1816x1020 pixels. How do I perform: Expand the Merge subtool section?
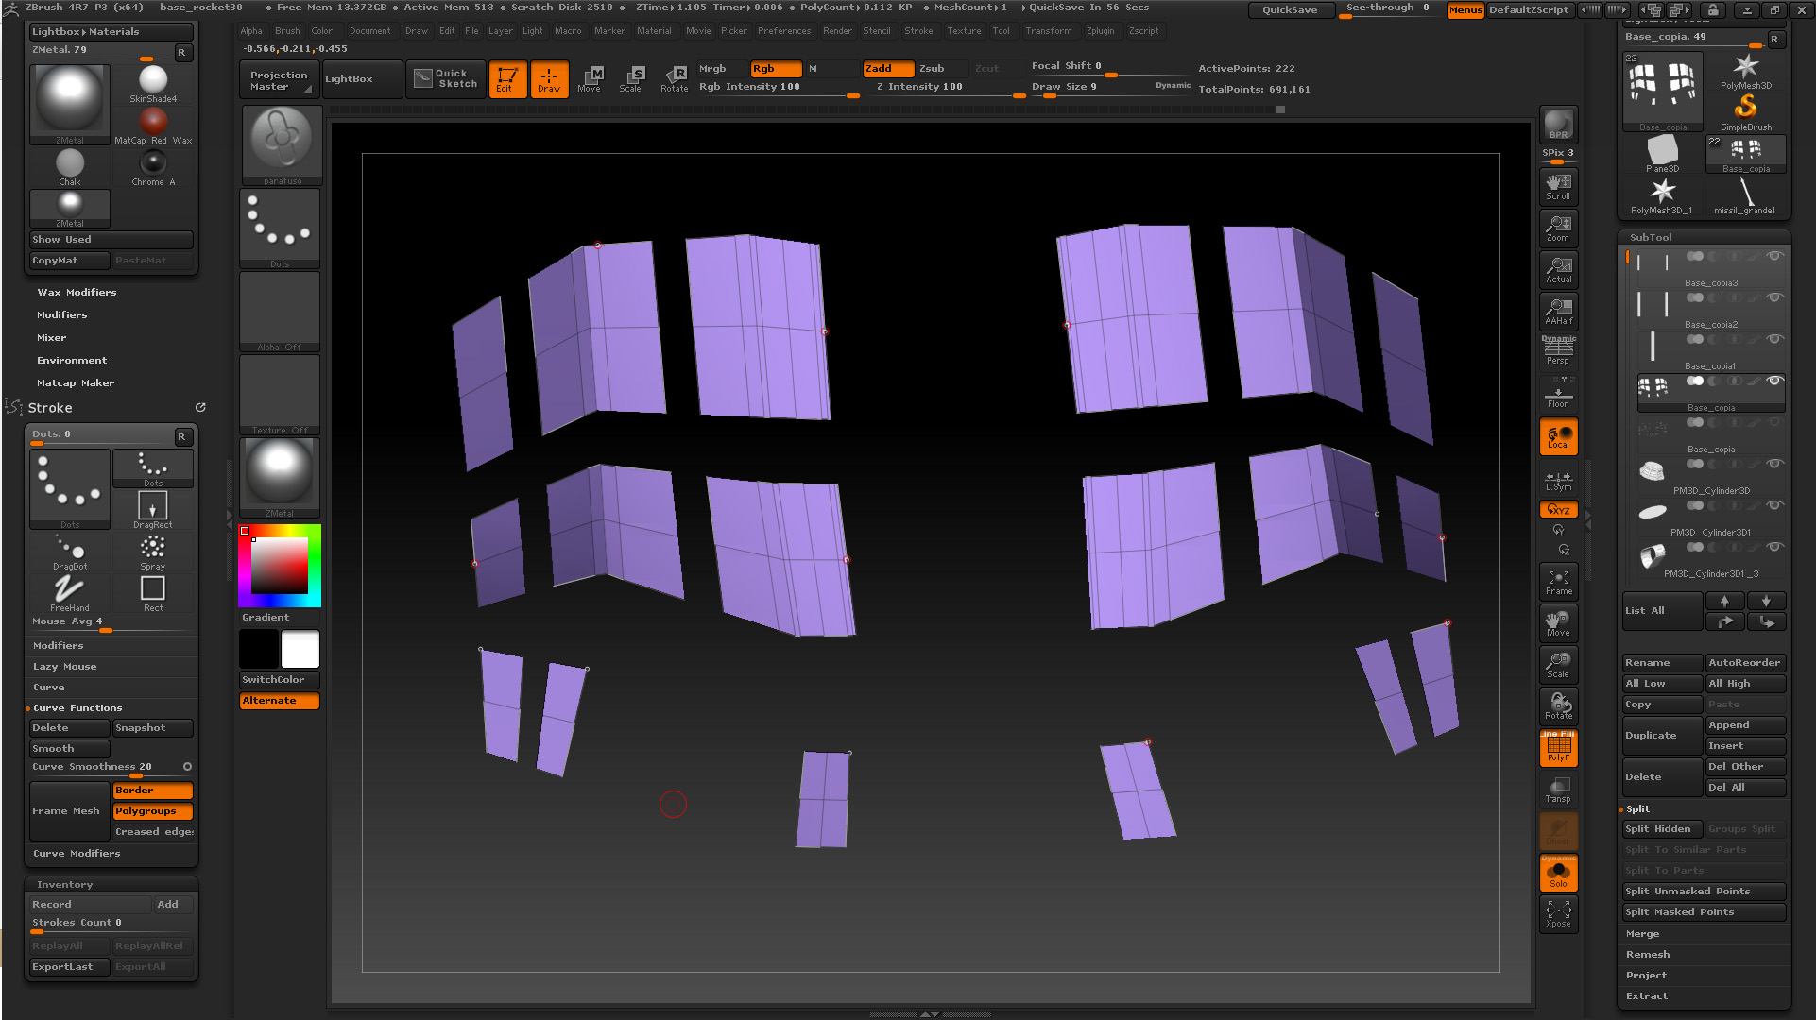[x=1642, y=934]
